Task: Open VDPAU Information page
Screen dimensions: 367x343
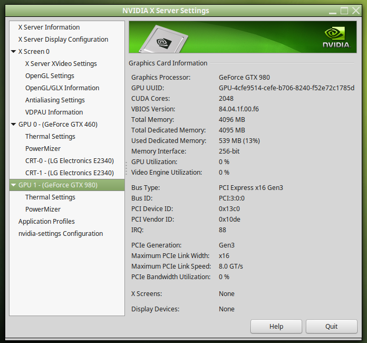Action: pos(54,112)
